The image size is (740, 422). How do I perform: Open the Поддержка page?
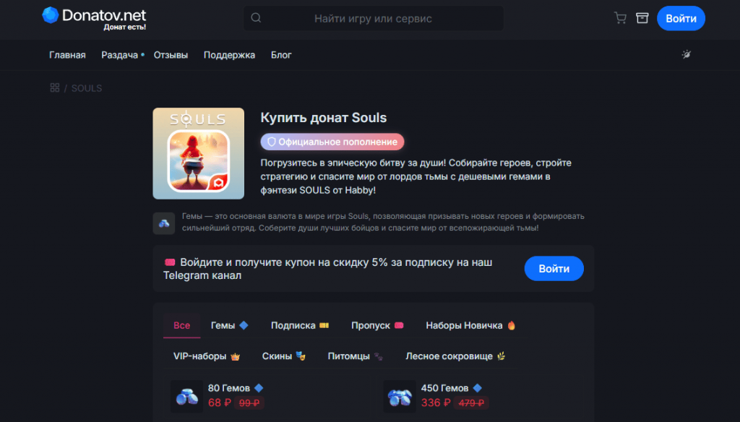pos(229,55)
